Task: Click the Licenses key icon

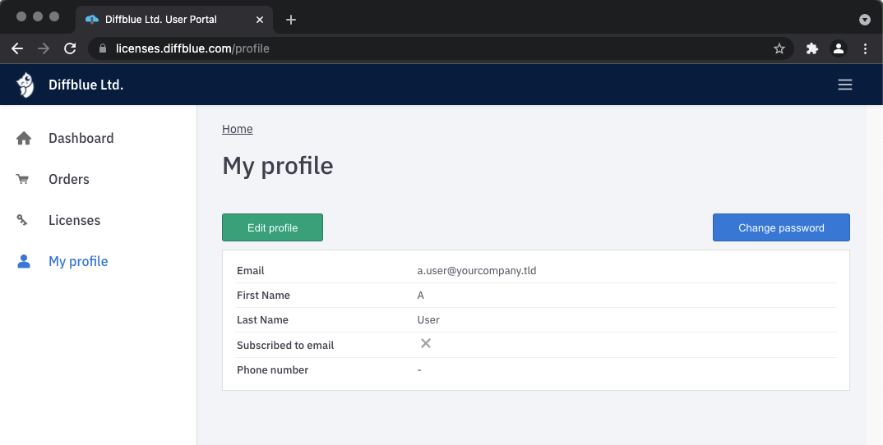Action: click(x=23, y=220)
